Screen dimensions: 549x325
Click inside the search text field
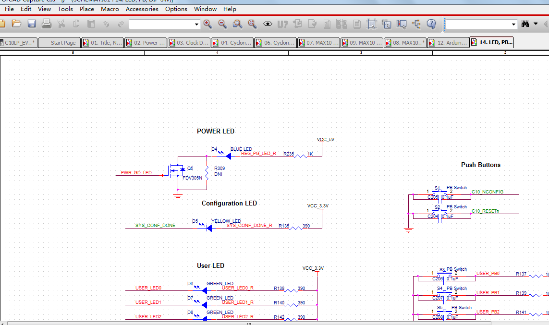pyautogui.click(x=478, y=24)
